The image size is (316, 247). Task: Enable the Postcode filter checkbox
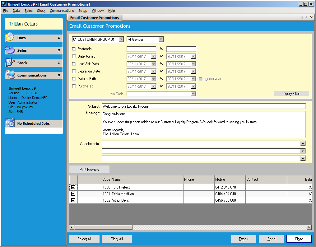point(74,49)
